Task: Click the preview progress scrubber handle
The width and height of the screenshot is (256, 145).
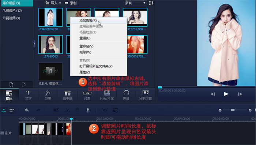Action: (160, 87)
